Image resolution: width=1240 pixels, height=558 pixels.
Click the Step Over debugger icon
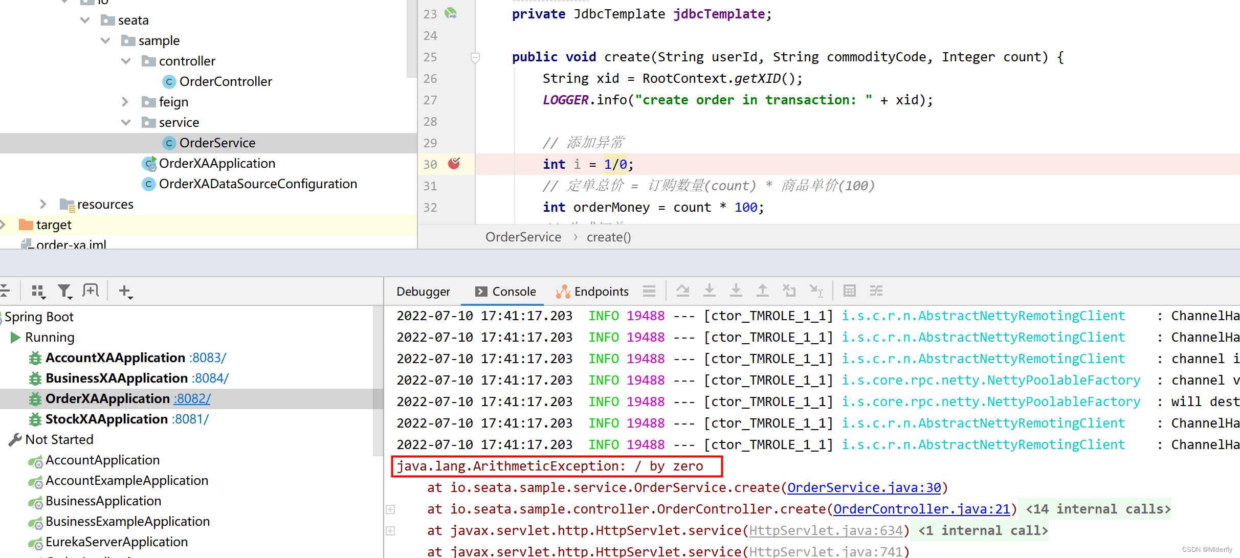tap(682, 291)
